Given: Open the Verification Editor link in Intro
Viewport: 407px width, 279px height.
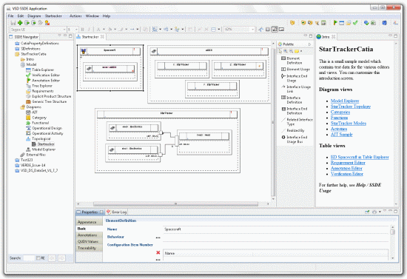Looking at the screenshot, I should (347, 174).
